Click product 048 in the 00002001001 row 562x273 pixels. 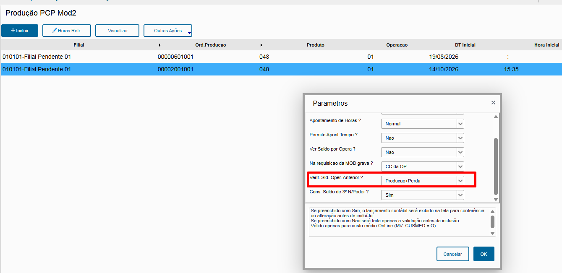(x=264, y=69)
